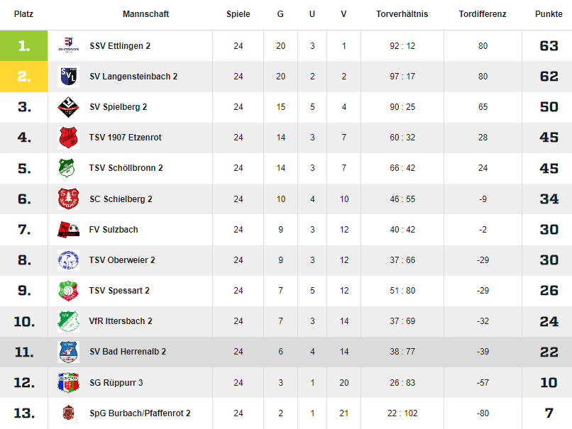Click the TSV Schöllbronn 2 club logo

coord(68,168)
